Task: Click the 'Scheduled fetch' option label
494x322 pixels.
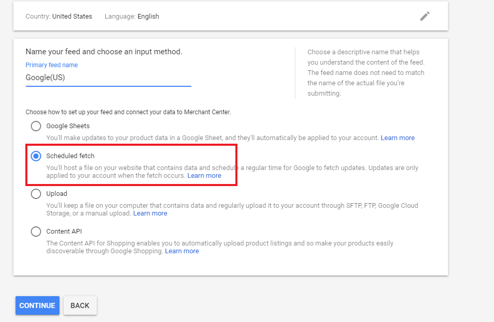Action: pyautogui.click(x=70, y=156)
